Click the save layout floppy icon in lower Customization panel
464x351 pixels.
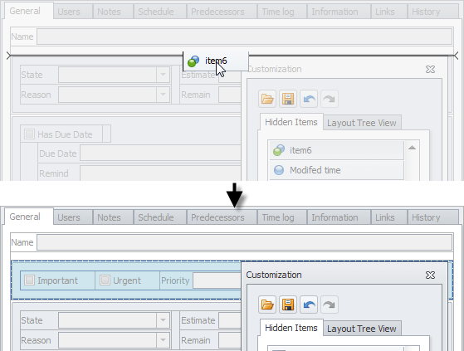(288, 305)
